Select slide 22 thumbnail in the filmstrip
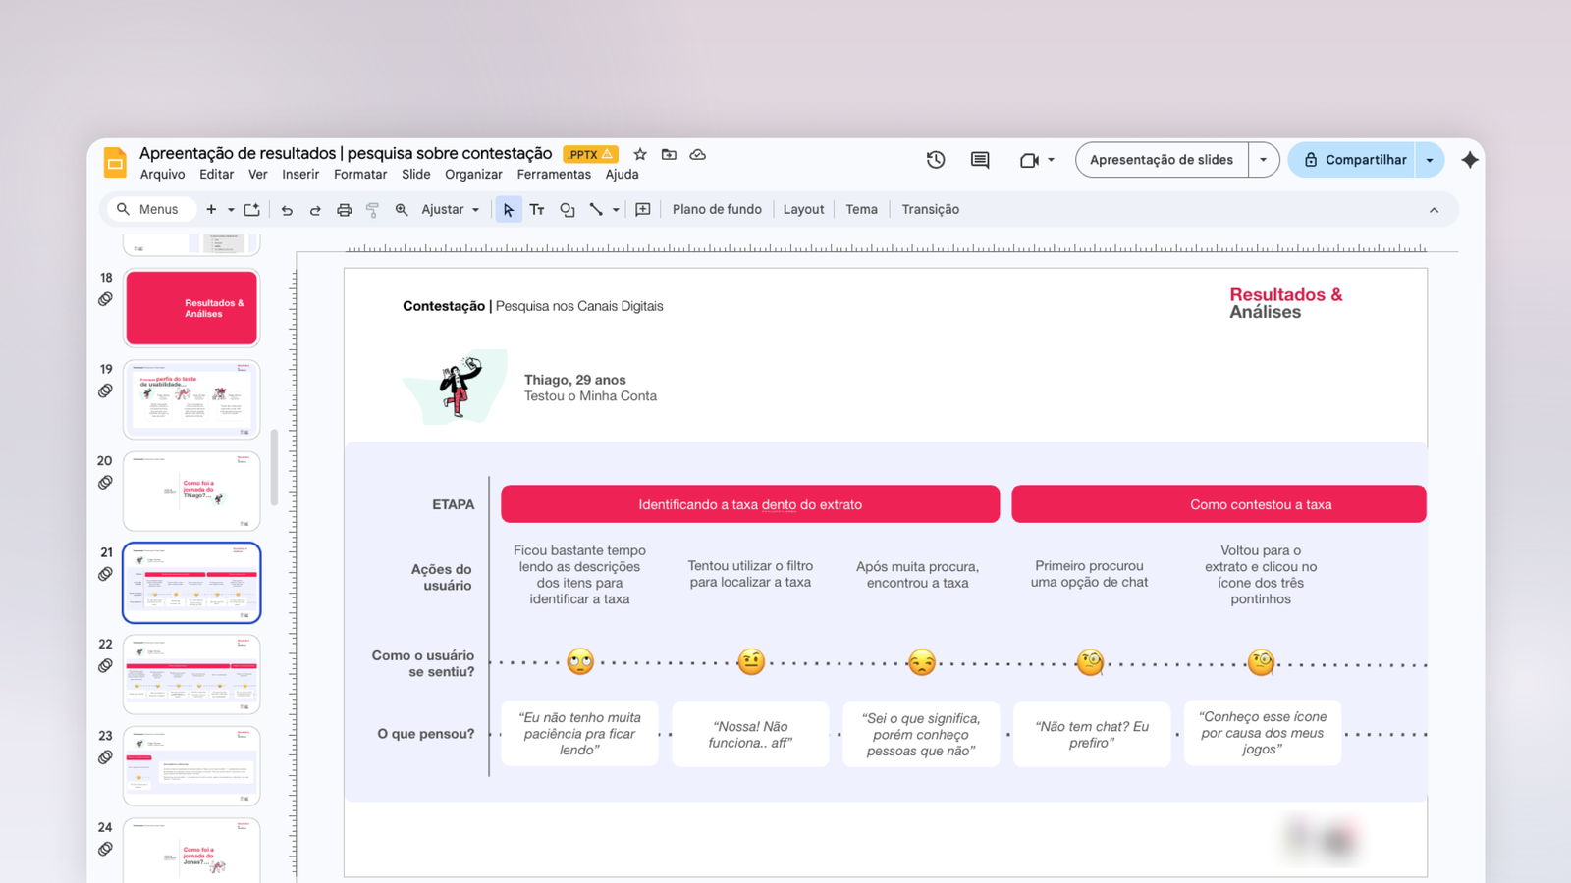This screenshot has height=883, width=1571. click(x=191, y=674)
